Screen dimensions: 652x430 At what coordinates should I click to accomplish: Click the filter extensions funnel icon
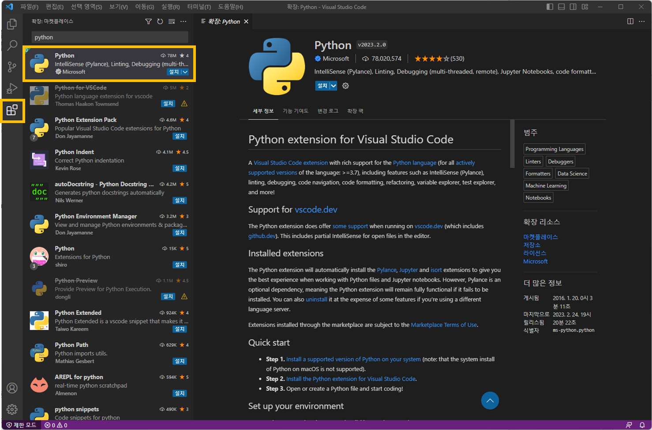(148, 22)
